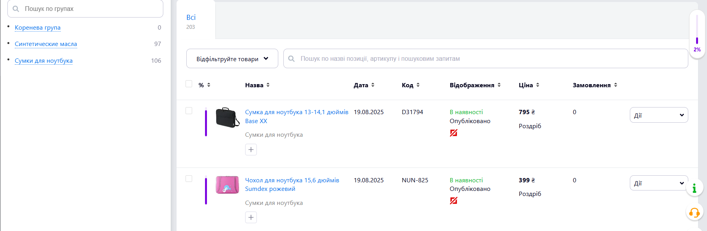
Task: Check the box for Чохол Sumdex рожевий
Action: pyautogui.click(x=189, y=179)
